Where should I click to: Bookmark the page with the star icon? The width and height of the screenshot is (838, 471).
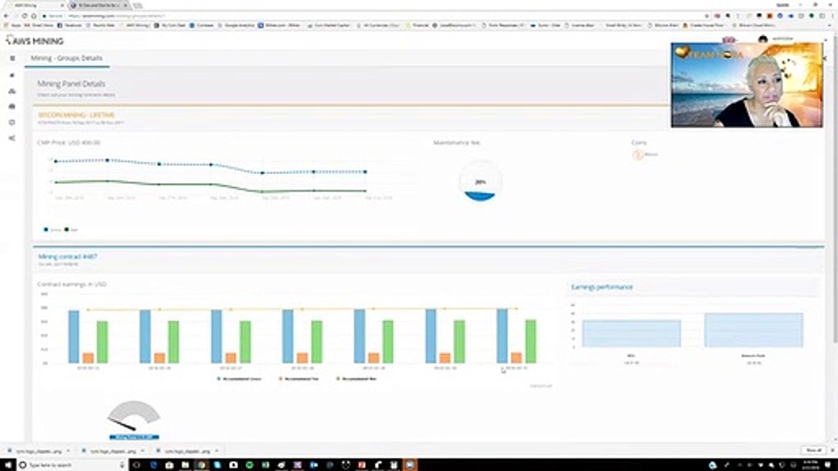click(x=706, y=15)
